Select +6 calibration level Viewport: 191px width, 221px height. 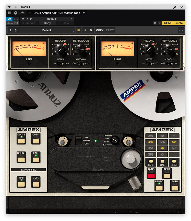click(x=162, y=148)
